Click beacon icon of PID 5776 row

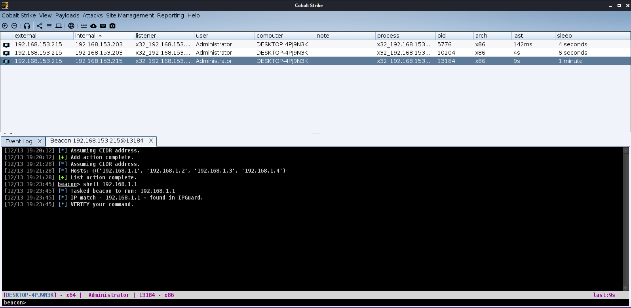(6, 45)
